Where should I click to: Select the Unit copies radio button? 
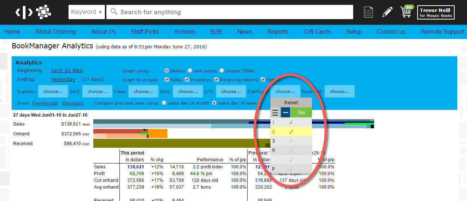coord(190,71)
